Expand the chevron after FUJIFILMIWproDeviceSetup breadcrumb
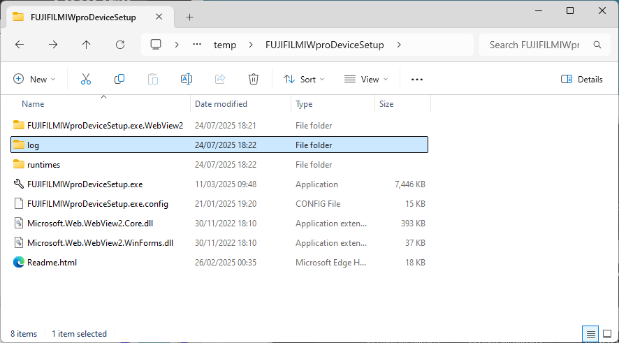Screen dimensions: 619x343 [x=399, y=45]
